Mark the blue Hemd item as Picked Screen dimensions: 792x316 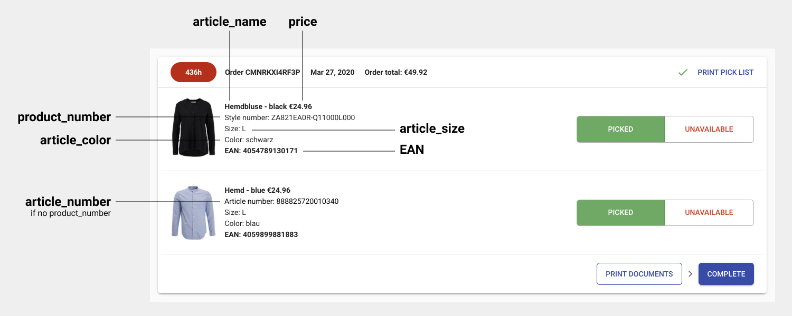(620, 212)
